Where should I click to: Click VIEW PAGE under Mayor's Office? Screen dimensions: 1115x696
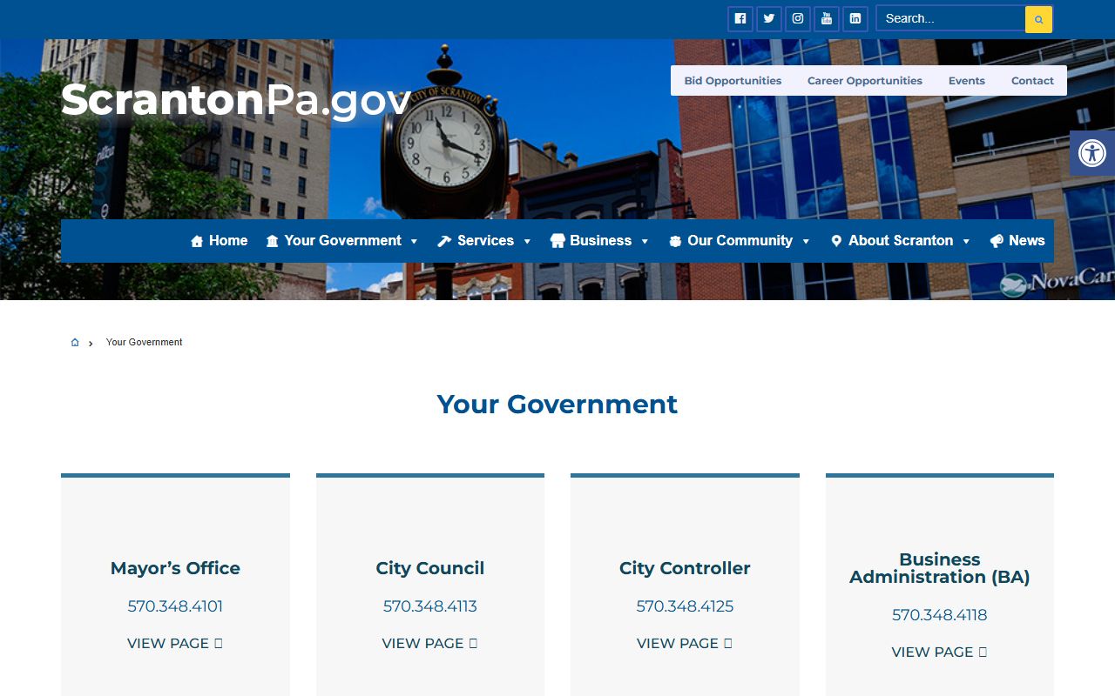[x=175, y=644]
